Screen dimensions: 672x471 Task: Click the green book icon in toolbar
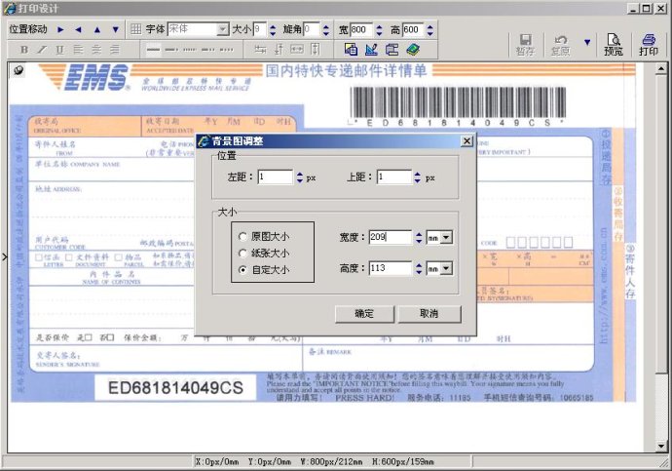[412, 49]
